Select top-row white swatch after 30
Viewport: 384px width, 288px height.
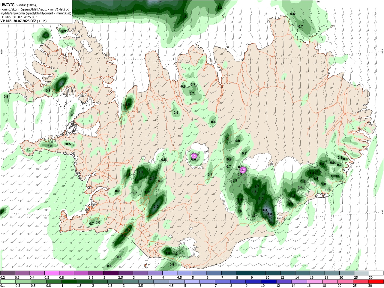(x=376, y=273)
